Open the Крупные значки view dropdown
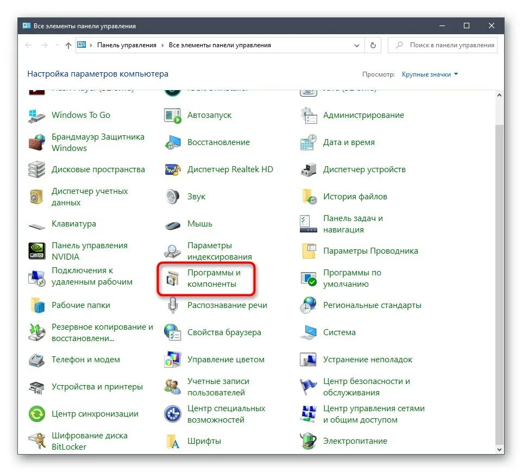The height and width of the screenshot is (472, 522). pyautogui.click(x=430, y=74)
